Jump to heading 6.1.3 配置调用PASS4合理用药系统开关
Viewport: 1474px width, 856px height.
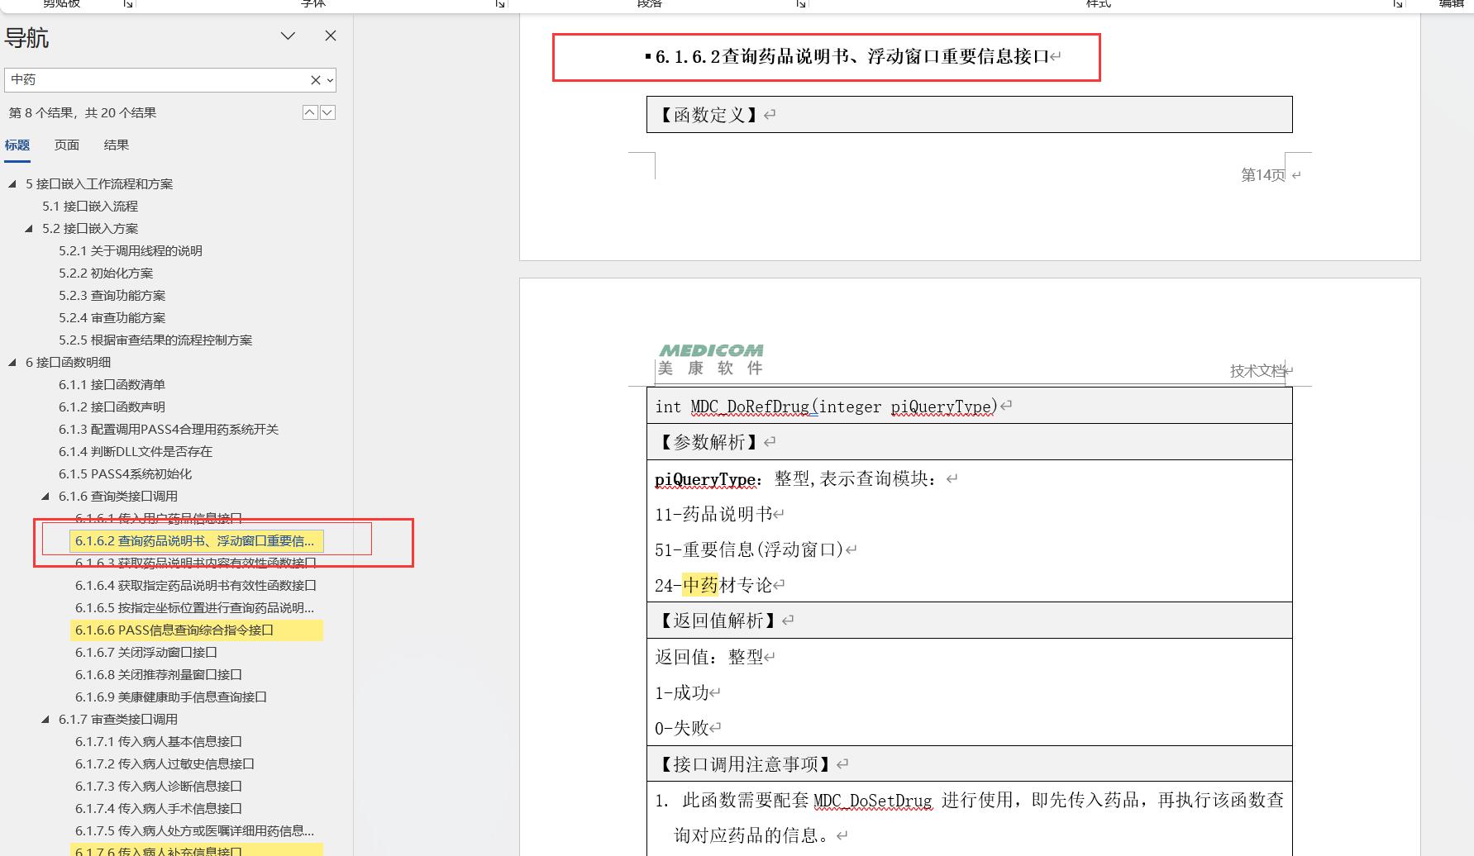pos(169,430)
